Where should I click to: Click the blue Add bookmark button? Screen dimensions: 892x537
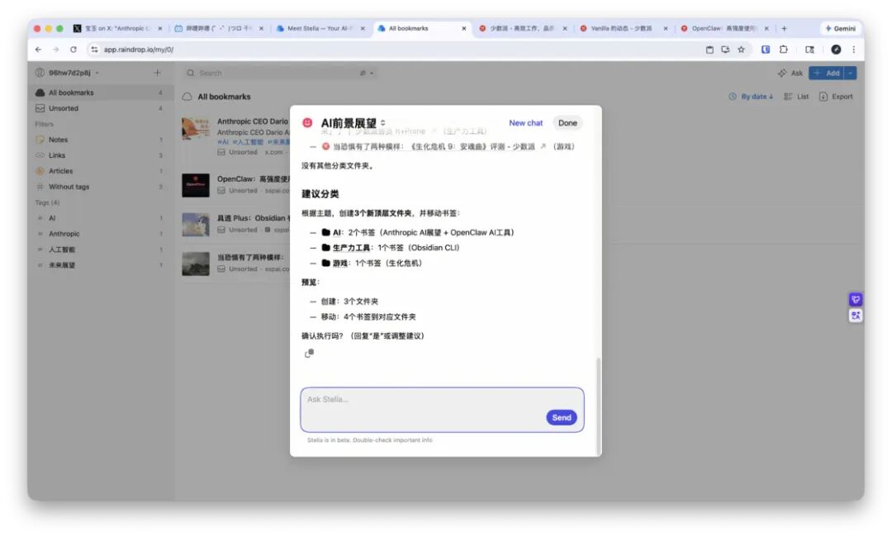pos(827,73)
